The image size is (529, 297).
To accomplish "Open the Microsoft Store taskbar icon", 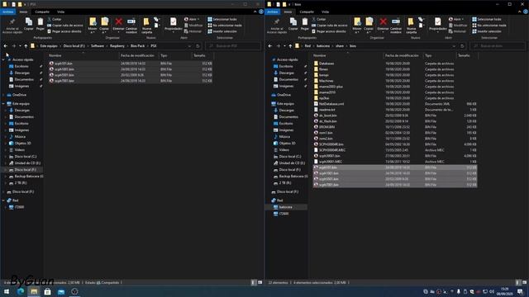I will [48, 291].
